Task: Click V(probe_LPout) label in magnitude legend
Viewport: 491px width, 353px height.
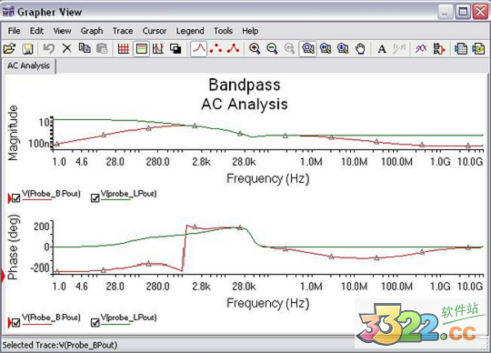Action: 128,194
